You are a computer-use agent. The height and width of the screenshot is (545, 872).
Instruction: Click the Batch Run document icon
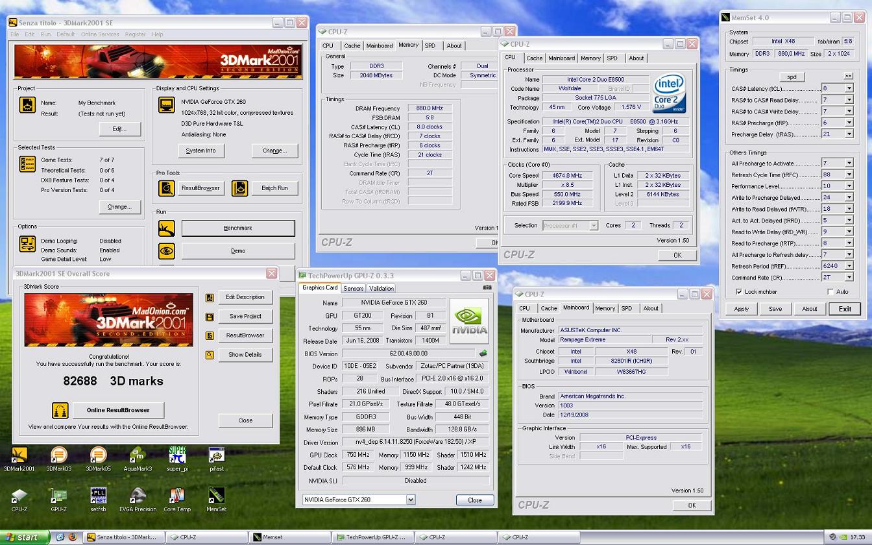(x=240, y=188)
